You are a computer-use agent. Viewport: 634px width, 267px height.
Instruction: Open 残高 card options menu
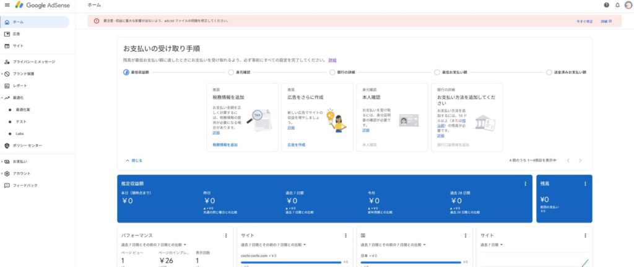click(x=585, y=183)
